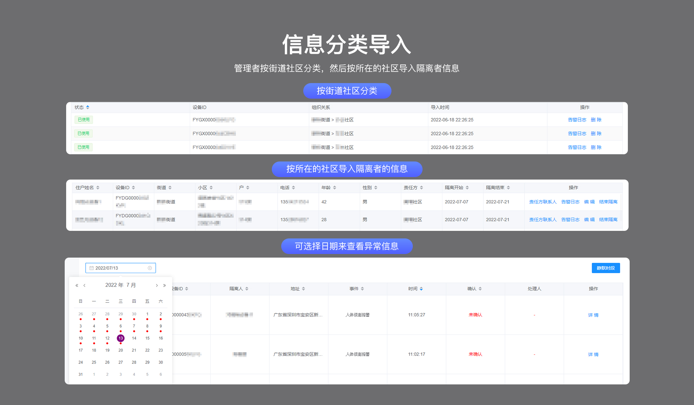Click the 未确认 status for 11:05:27 alarm
This screenshot has height=405, width=694.
475,315
